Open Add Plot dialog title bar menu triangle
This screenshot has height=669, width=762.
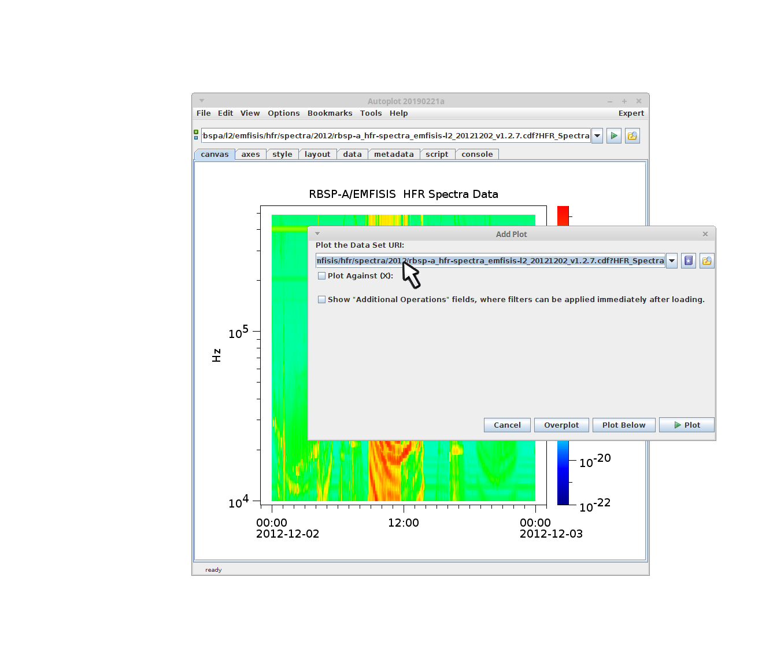pyautogui.click(x=317, y=234)
